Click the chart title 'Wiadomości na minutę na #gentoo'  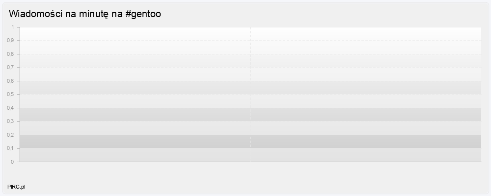pos(85,14)
